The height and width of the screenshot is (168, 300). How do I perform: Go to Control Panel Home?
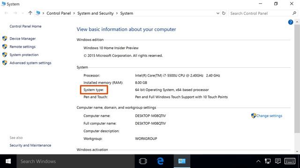coord(25,26)
